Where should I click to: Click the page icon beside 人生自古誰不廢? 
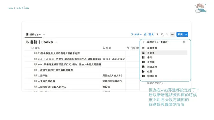tap(35, 81)
